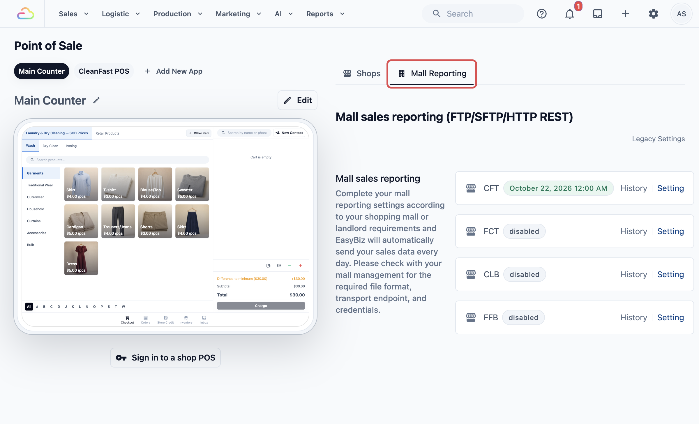Open Setting for FCT shop
This screenshot has width=699, height=424.
670,232
